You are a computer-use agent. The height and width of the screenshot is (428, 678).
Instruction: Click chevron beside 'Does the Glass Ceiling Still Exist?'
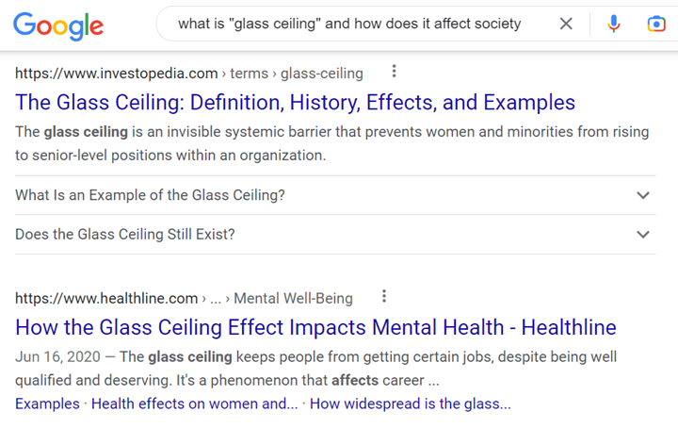coord(643,234)
